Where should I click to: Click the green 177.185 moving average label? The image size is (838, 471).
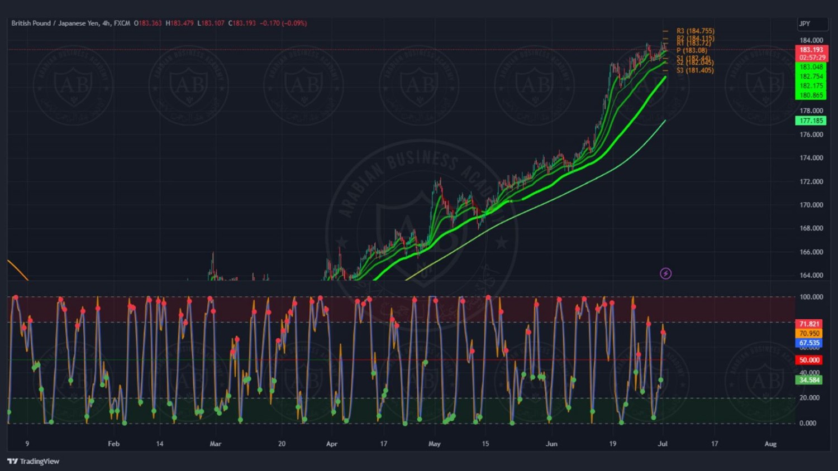tap(811, 121)
